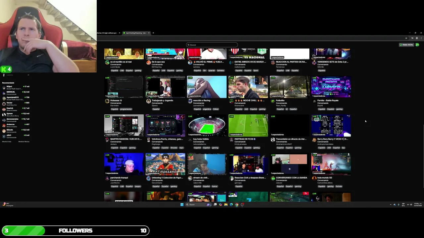
Task: Open MERNUEL recommended channel
Action: tap(16, 93)
